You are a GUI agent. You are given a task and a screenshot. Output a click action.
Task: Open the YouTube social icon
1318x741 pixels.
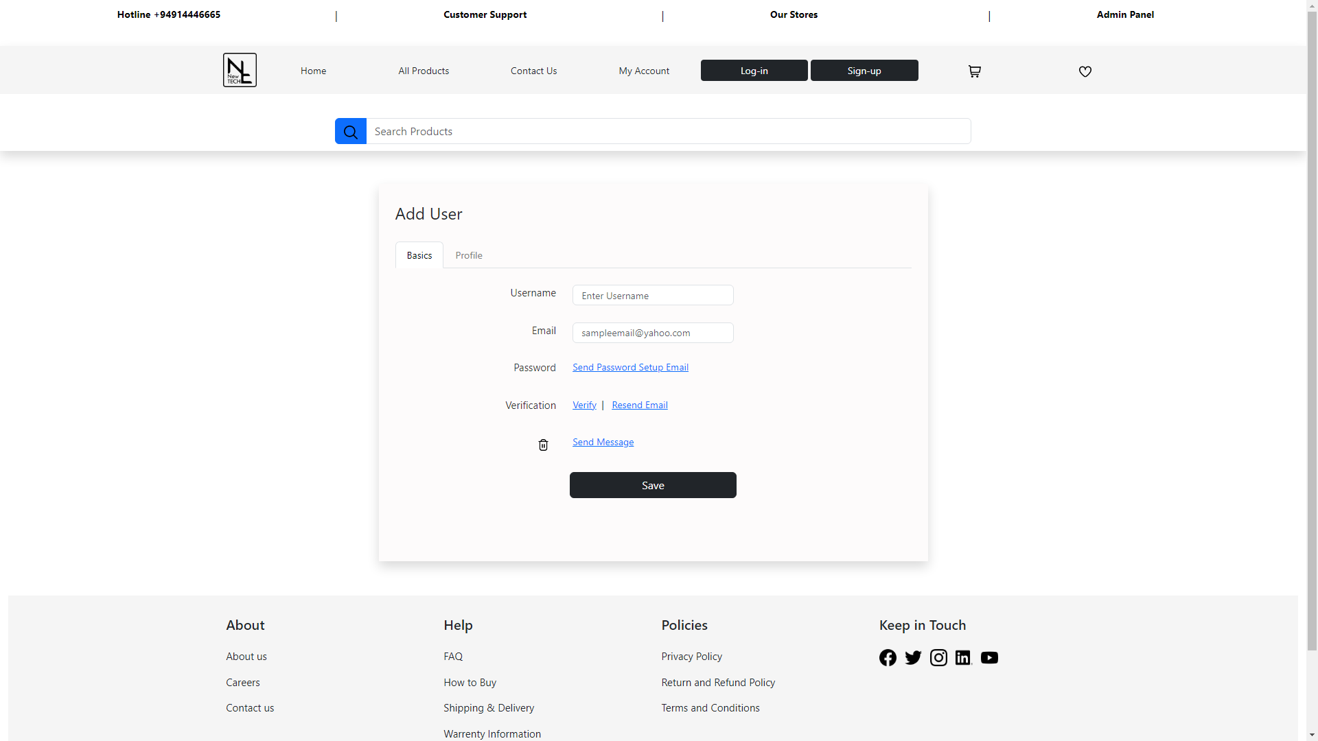tap(989, 658)
